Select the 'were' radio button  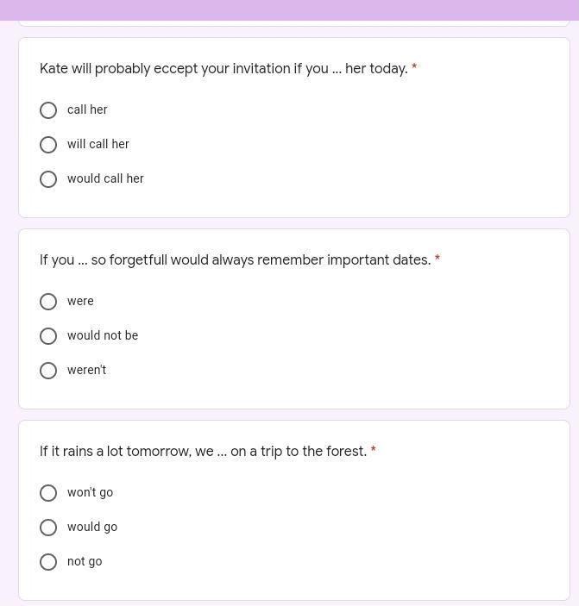[x=48, y=302]
